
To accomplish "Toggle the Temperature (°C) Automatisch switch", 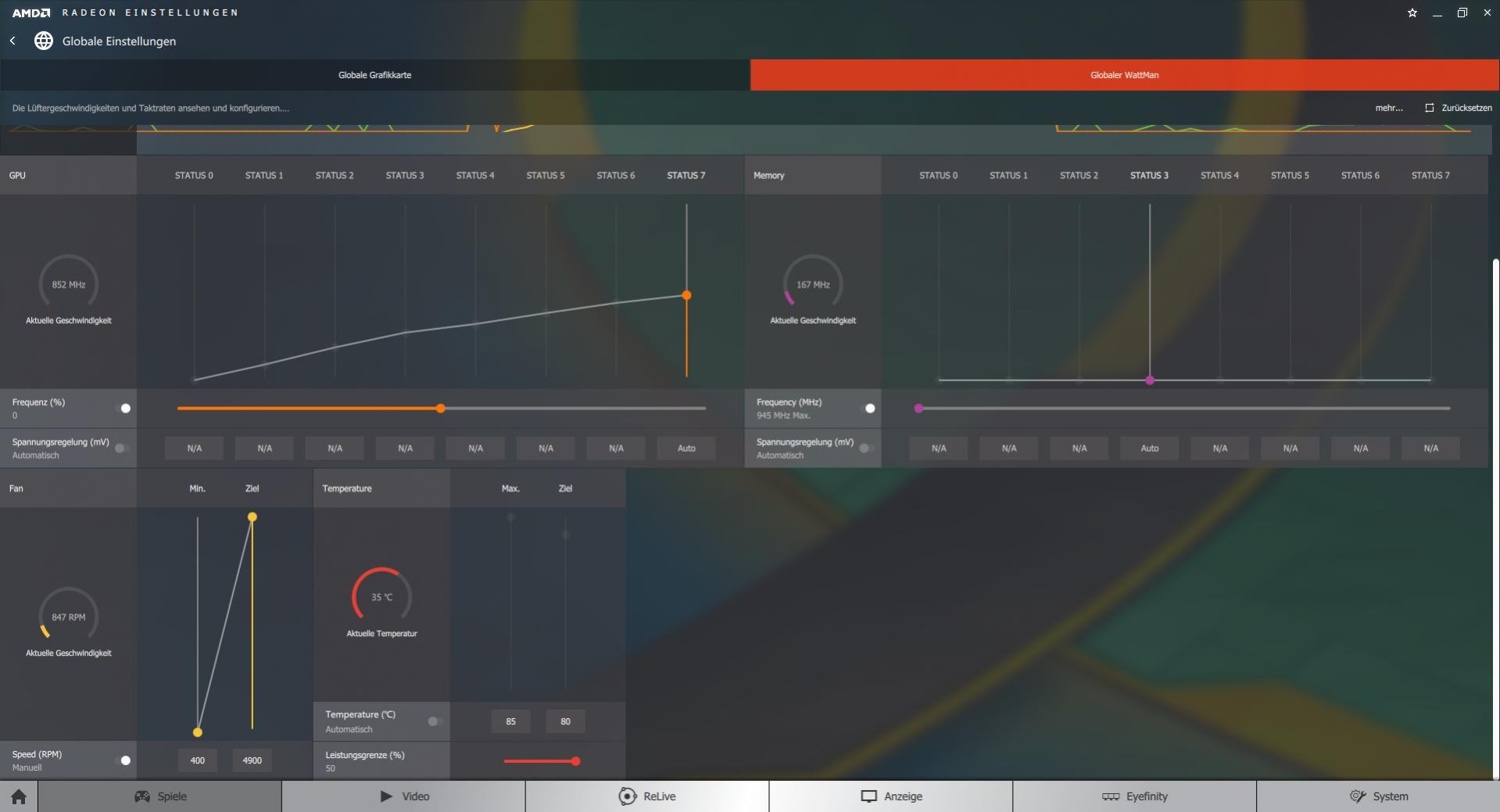I will click(435, 721).
